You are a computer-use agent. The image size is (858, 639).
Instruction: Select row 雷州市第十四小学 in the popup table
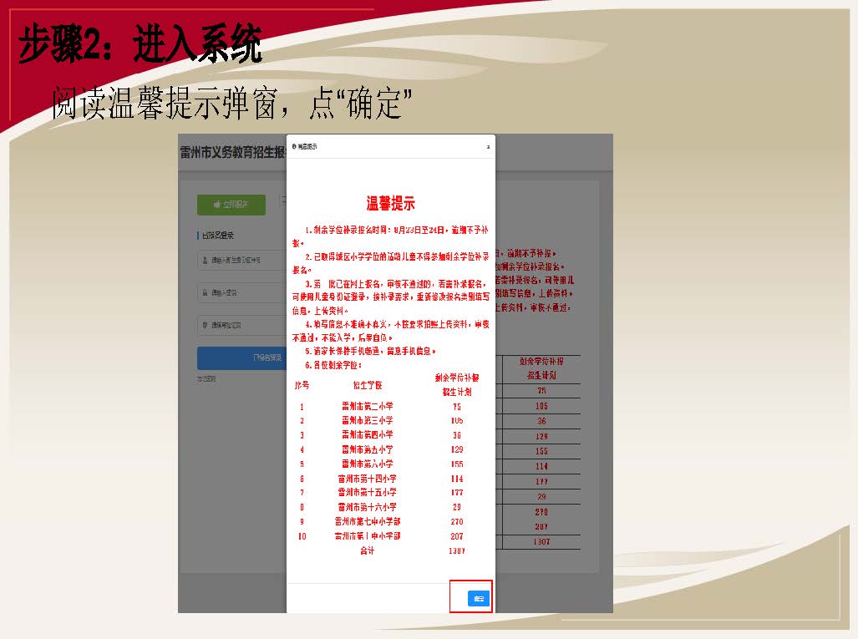[x=382, y=479]
